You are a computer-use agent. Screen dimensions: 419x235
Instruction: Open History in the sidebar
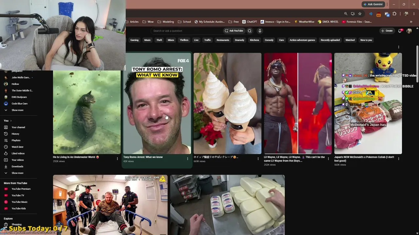15,134
